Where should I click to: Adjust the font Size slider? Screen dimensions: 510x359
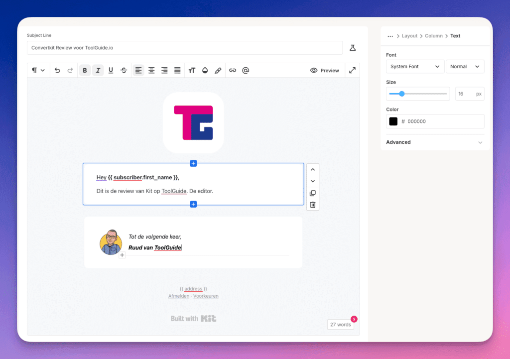pos(402,94)
